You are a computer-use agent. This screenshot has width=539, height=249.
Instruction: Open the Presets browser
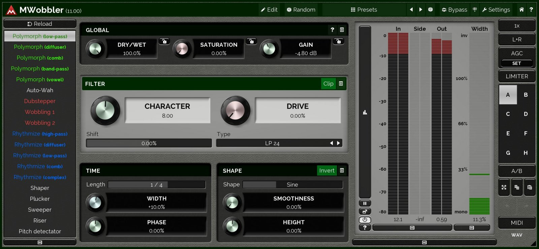pos(364,10)
